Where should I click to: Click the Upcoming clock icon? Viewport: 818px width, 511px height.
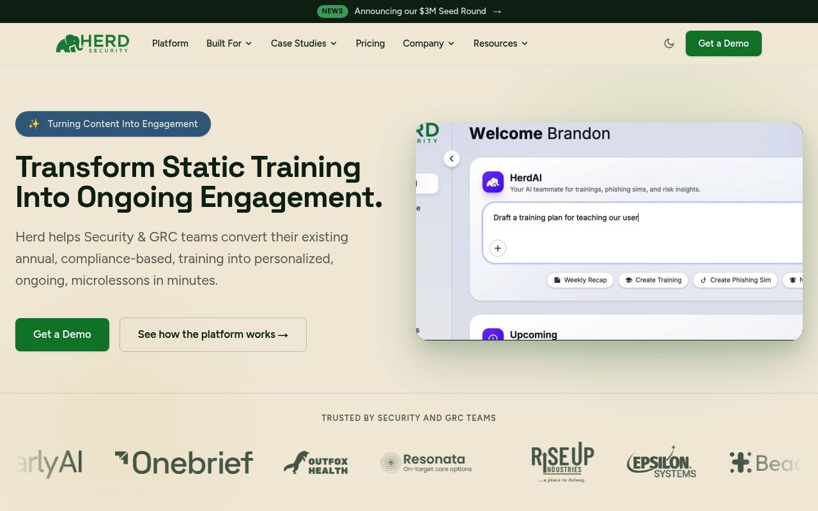pos(493,335)
